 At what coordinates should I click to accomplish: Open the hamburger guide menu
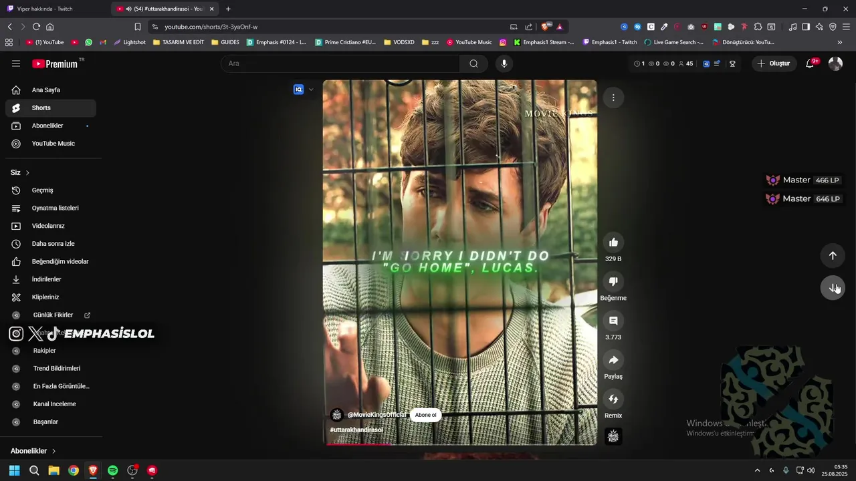[x=16, y=63]
